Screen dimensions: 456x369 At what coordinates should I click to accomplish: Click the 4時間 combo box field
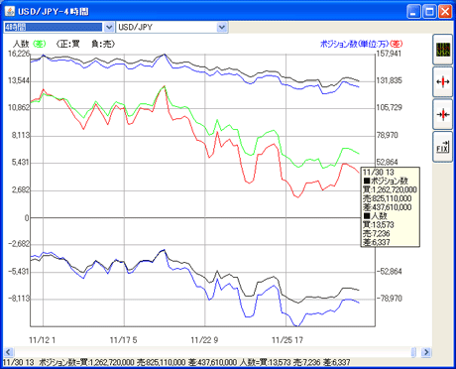pos(54,27)
